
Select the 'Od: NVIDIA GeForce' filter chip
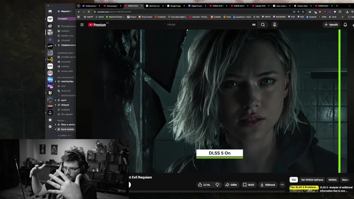312,180
